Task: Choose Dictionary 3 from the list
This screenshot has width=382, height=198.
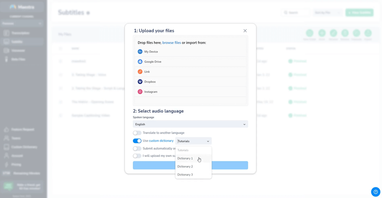Action: 193,175
